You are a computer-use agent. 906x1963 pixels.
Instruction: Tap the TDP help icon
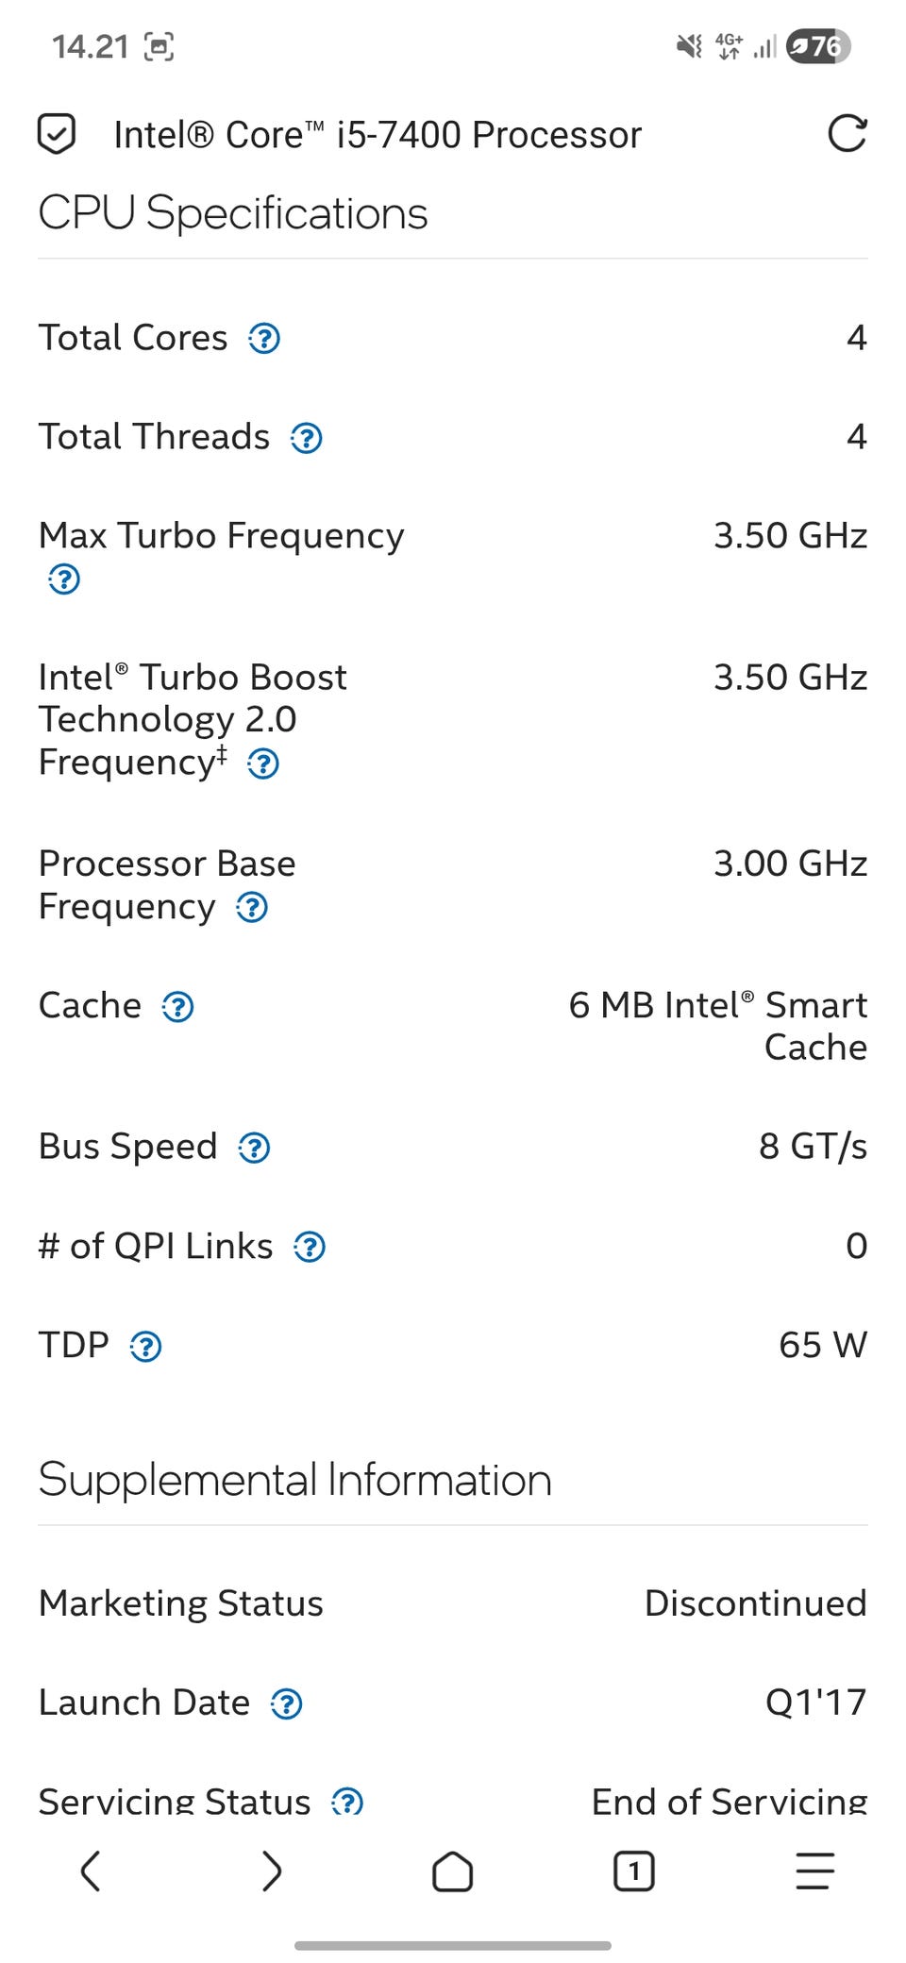point(145,1347)
